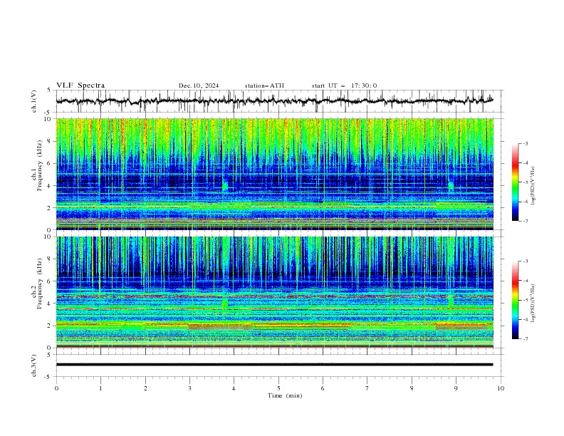Click the "-7" tick on lower color bar
The width and height of the screenshot is (564, 436).
(525, 339)
